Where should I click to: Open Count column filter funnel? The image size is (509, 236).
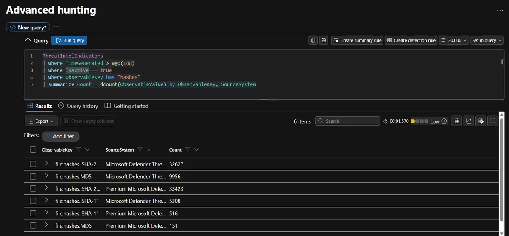click(187, 150)
